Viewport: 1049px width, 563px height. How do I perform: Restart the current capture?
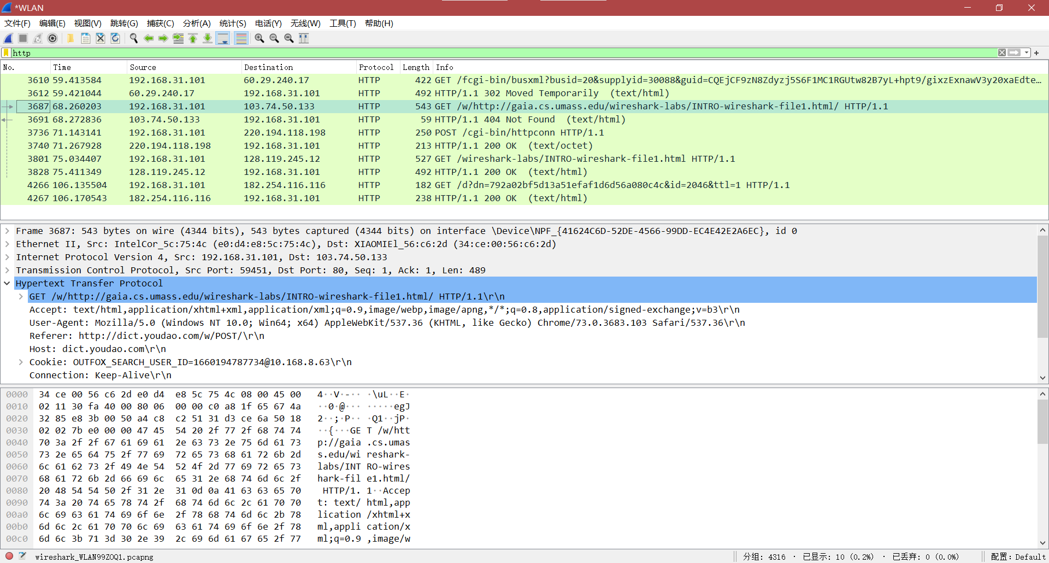coord(38,38)
